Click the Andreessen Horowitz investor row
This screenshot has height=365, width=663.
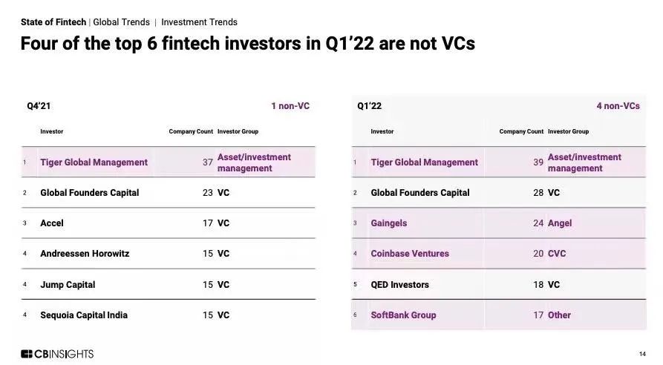click(85, 254)
